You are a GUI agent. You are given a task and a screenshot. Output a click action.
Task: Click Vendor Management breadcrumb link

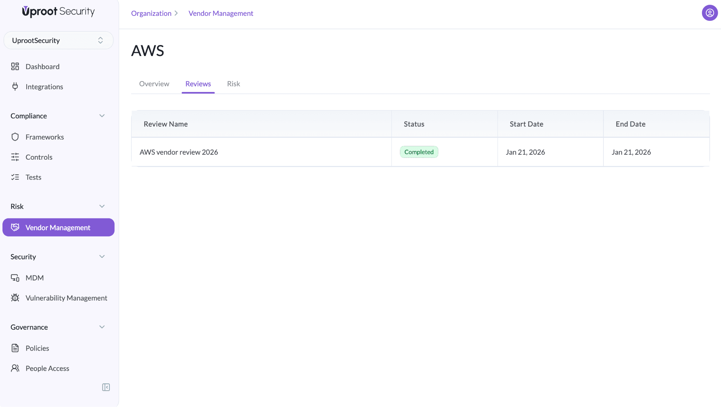221,13
